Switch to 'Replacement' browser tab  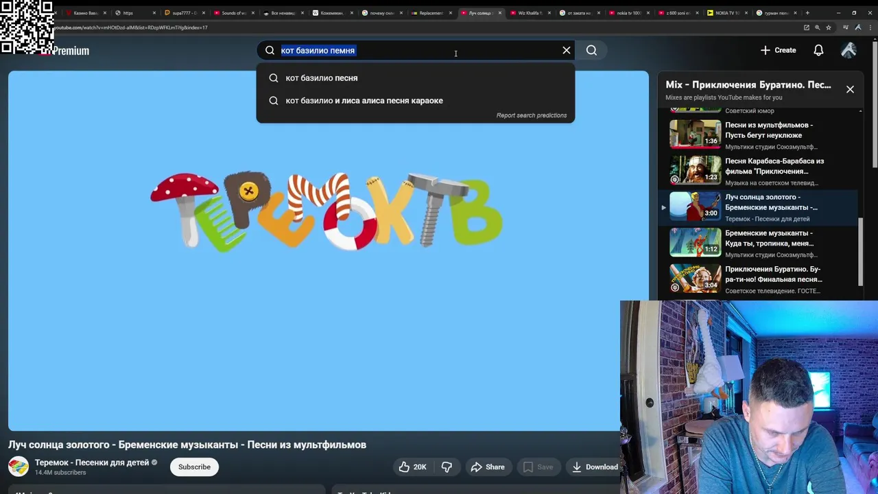[431, 13]
